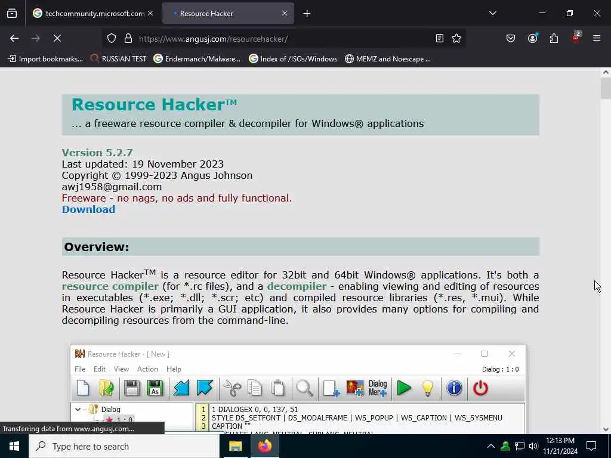Click the Save As floppy toolbar icon
Viewport: 611px width, 458px height.
click(x=155, y=388)
